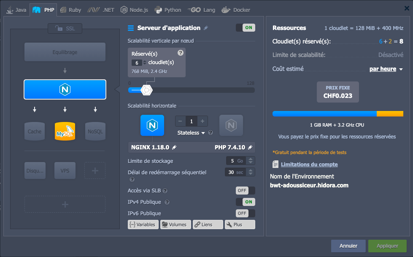Image resolution: width=413 pixels, height=257 pixels.
Task: Click the resource usage cost bar
Action: [x=337, y=114]
